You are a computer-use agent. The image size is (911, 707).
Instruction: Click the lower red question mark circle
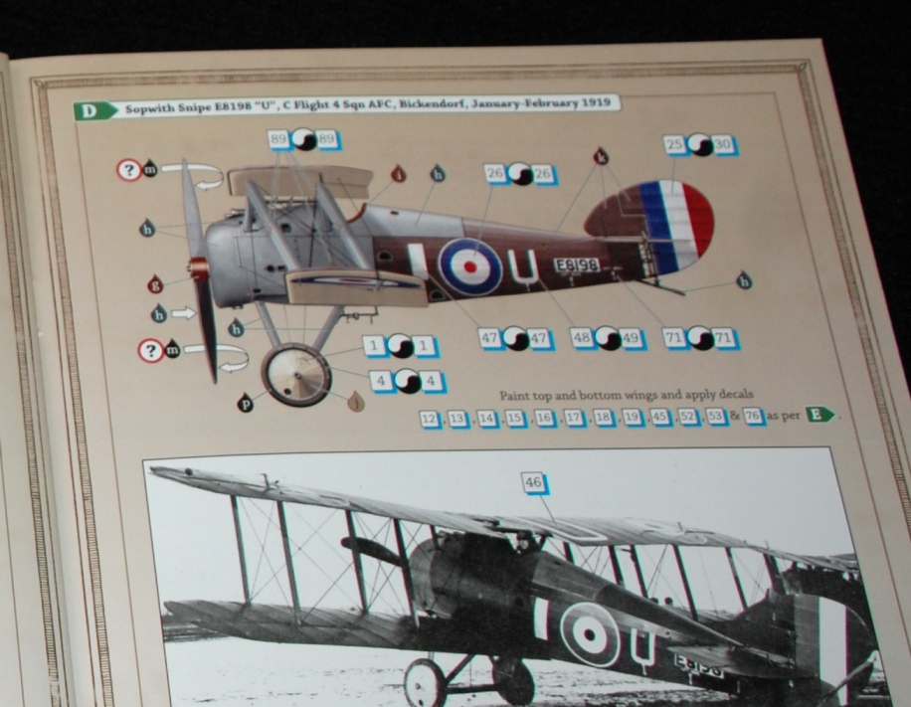point(150,350)
